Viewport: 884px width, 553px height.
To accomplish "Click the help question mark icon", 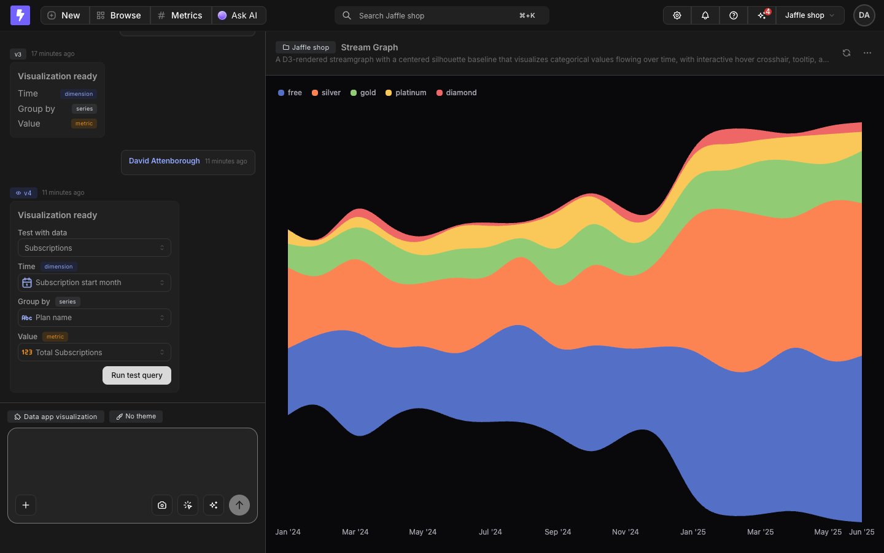I will point(734,15).
